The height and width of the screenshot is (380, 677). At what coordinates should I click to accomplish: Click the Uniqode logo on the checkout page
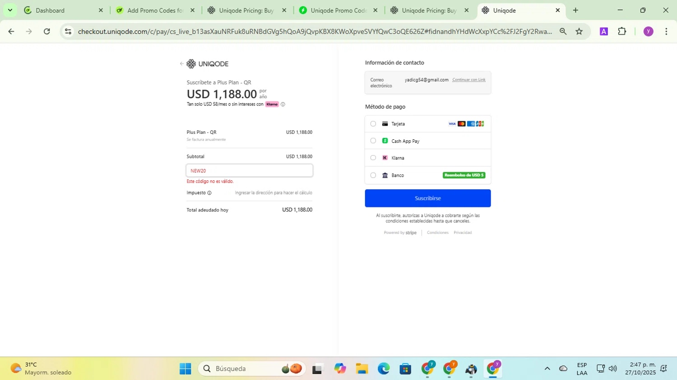[208, 64]
